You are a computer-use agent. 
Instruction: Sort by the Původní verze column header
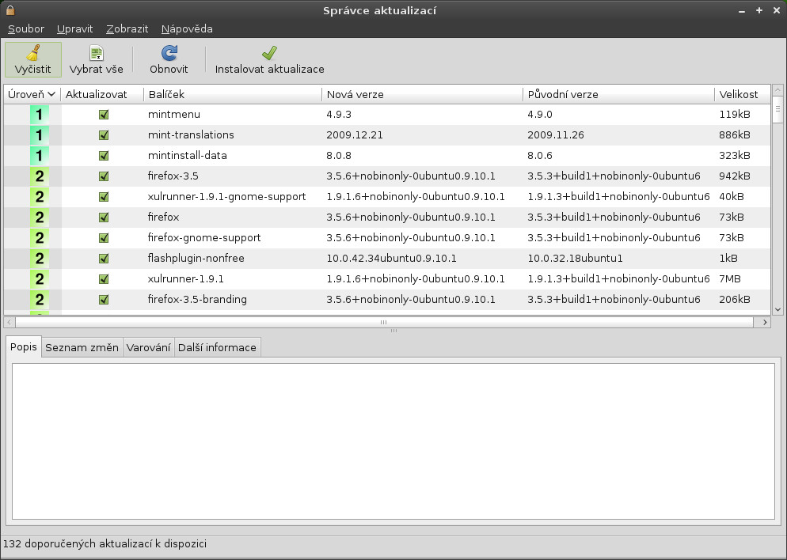click(x=618, y=94)
